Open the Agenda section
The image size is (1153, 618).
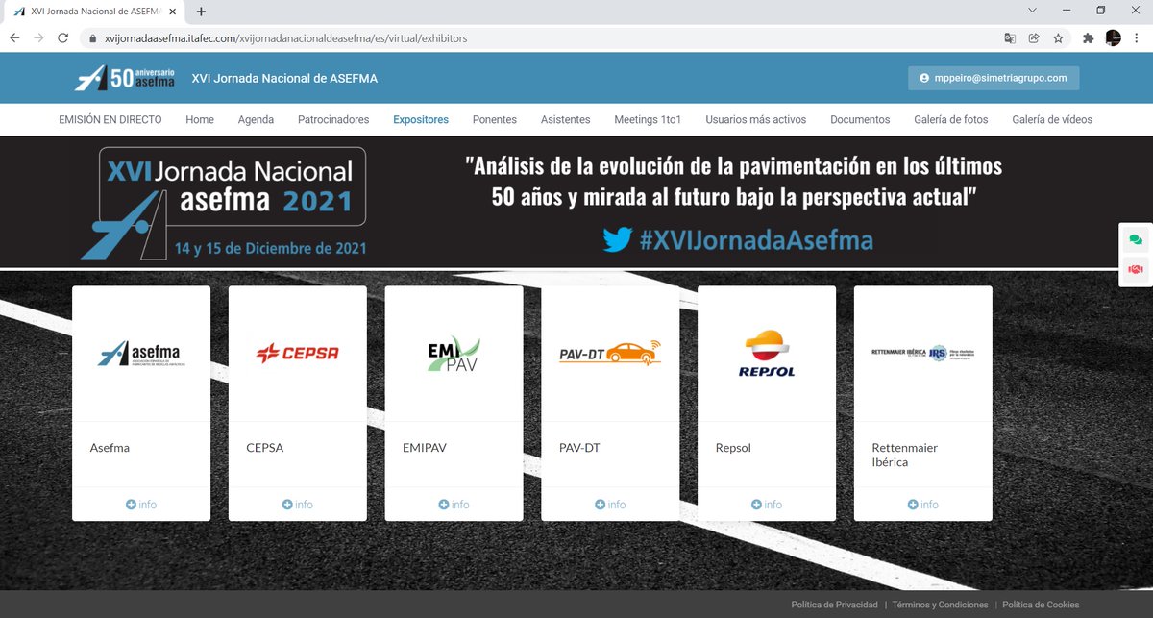(x=256, y=120)
